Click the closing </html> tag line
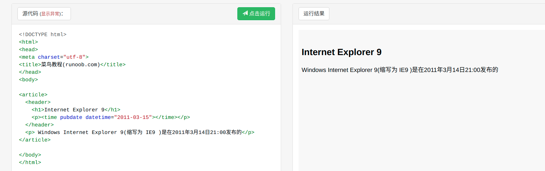Image resolution: width=545 pixels, height=171 pixels. pos(30,163)
